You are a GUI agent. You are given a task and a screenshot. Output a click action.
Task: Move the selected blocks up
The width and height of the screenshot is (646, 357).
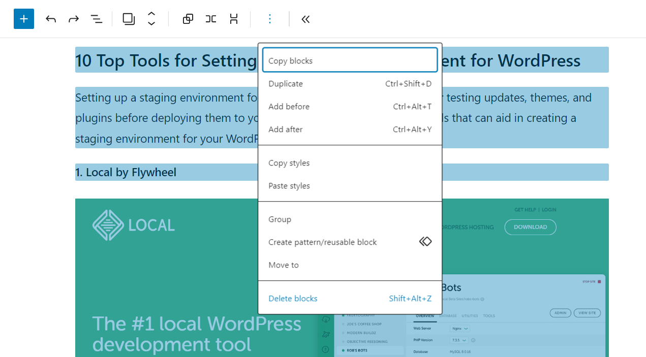point(151,14)
